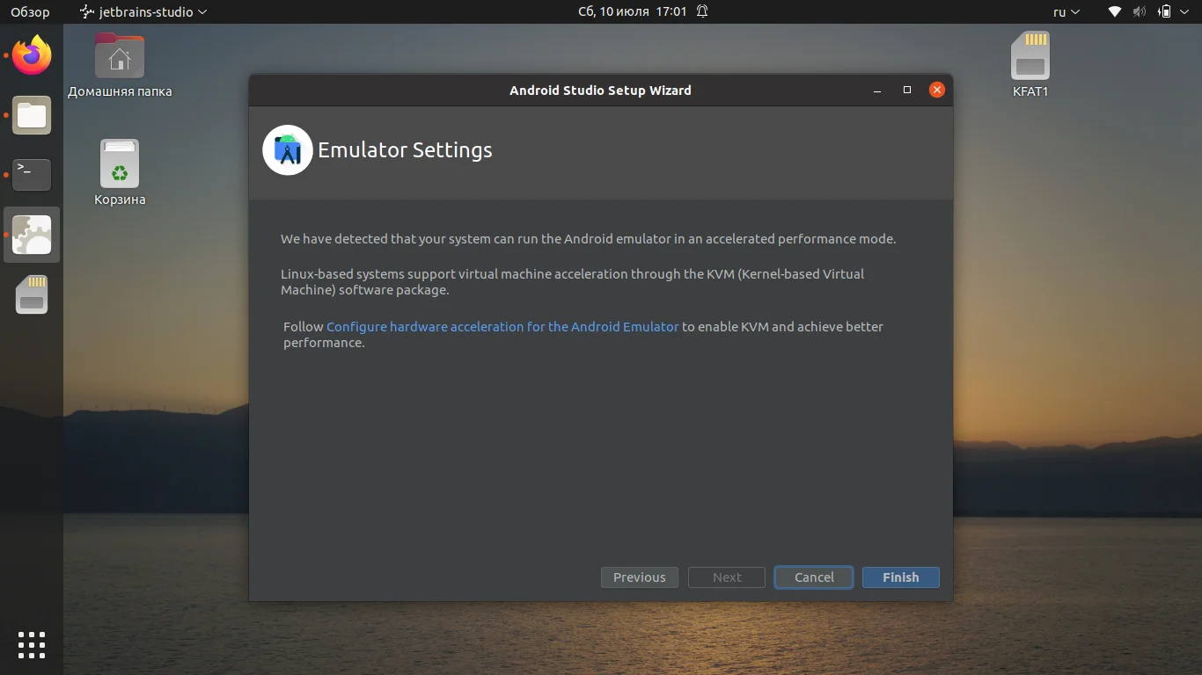Click the Emulator Settings heading

tap(405, 150)
